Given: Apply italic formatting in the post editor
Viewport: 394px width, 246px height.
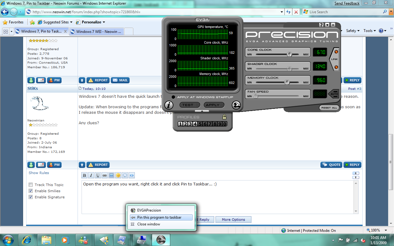Looking at the screenshot, I should click(91, 175).
